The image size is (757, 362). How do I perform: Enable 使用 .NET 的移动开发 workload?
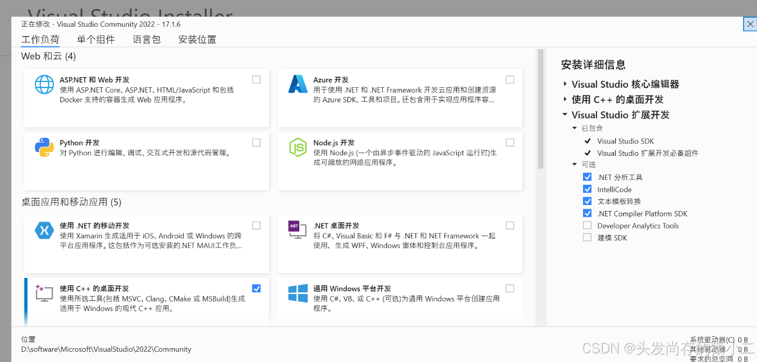coord(256,225)
